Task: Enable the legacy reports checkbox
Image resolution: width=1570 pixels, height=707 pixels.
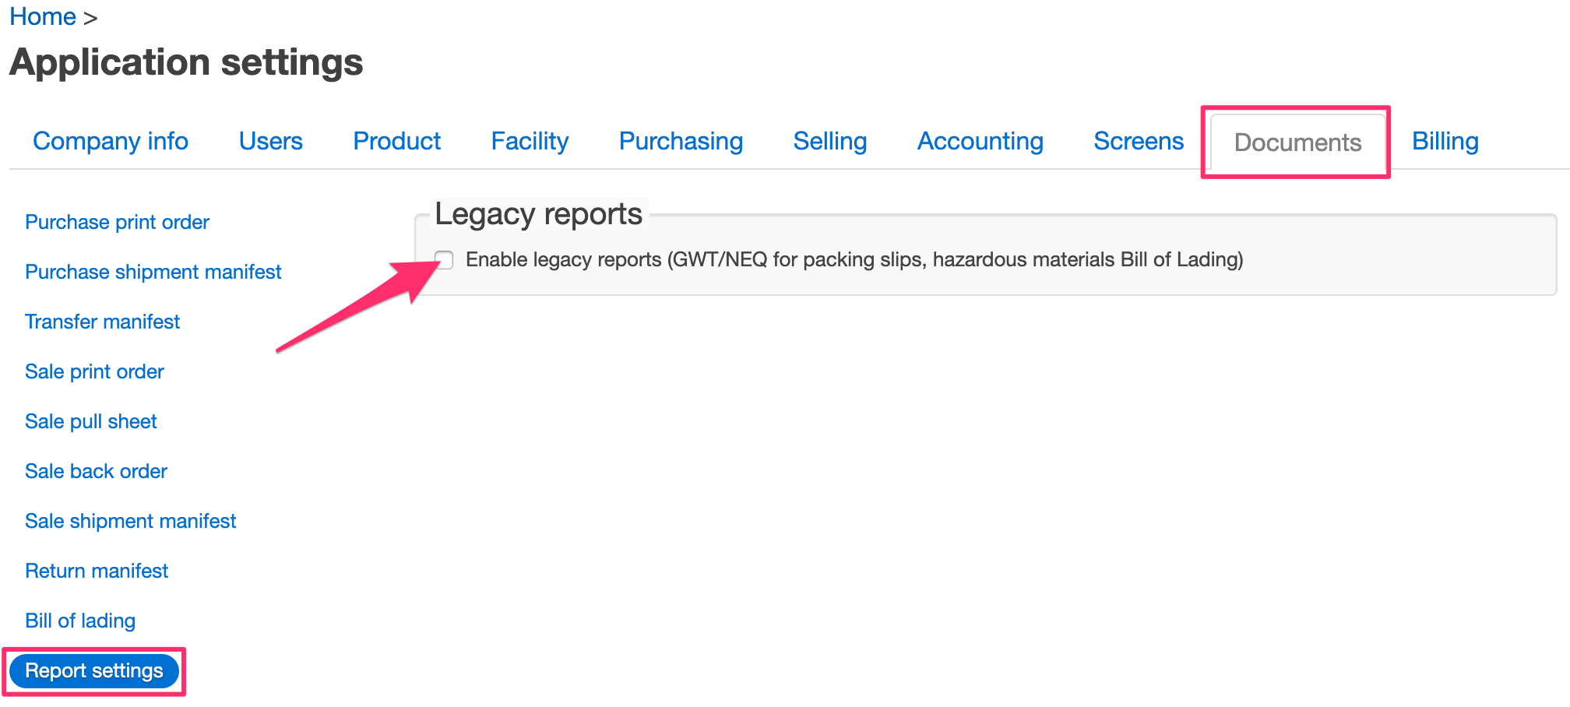Action: tap(444, 259)
